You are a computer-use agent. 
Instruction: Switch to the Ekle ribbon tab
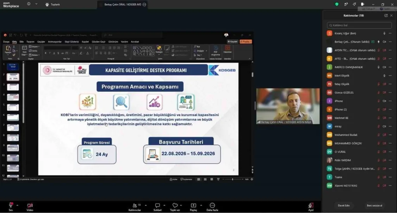click(x=22, y=42)
